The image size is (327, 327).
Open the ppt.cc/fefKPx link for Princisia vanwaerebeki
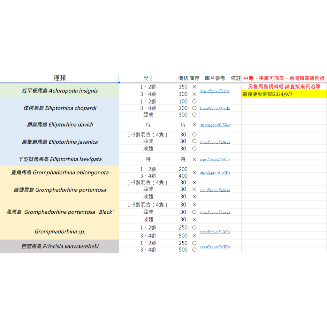[x=215, y=247]
